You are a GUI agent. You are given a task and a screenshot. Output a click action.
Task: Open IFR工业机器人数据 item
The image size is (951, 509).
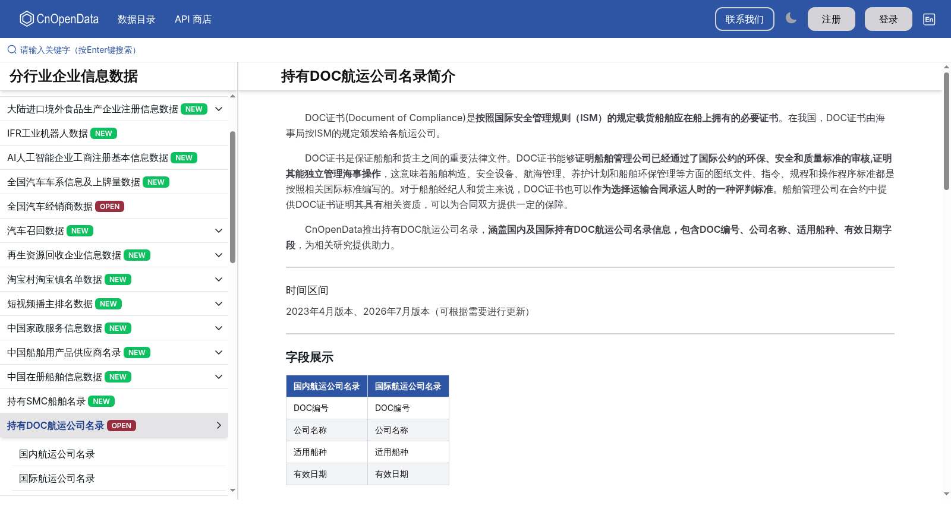click(114, 133)
